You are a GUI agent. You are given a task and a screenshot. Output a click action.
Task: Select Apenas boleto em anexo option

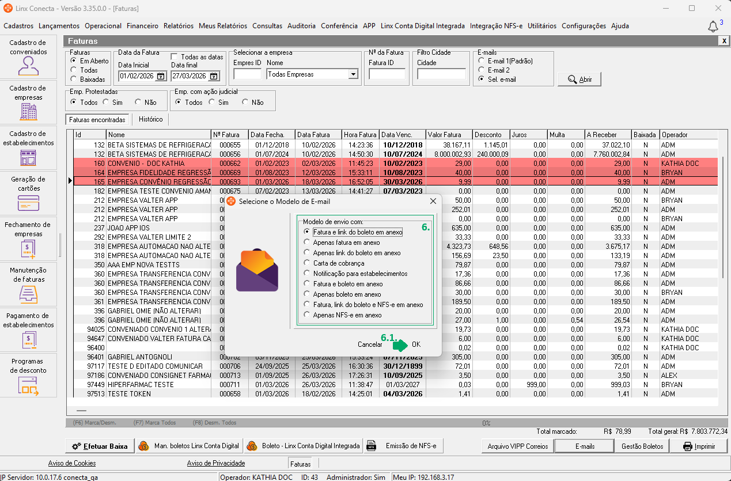coord(343,294)
